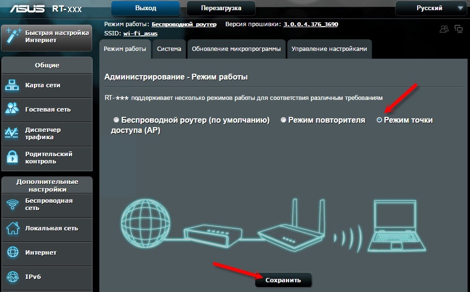The image size is (470, 292).
Task: Switch to the Система tab
Action: 169,49
